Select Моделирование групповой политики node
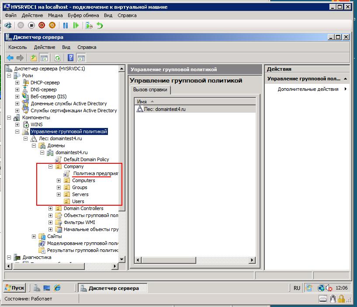 83,243
